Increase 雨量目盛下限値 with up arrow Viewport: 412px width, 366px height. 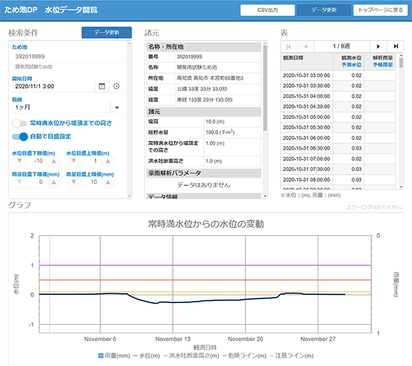[54, 182]
